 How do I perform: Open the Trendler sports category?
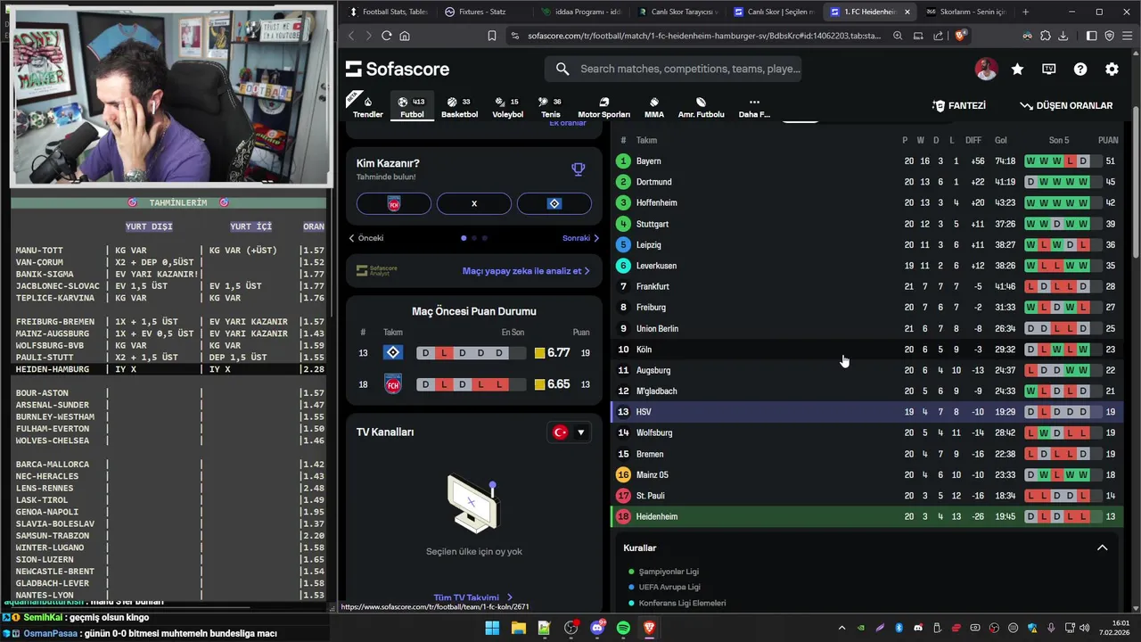click(x=367, y=107)
